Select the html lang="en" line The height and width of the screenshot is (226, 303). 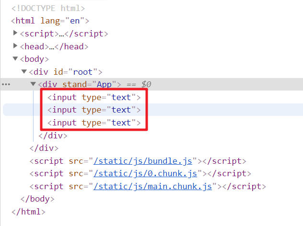[50, 21]
